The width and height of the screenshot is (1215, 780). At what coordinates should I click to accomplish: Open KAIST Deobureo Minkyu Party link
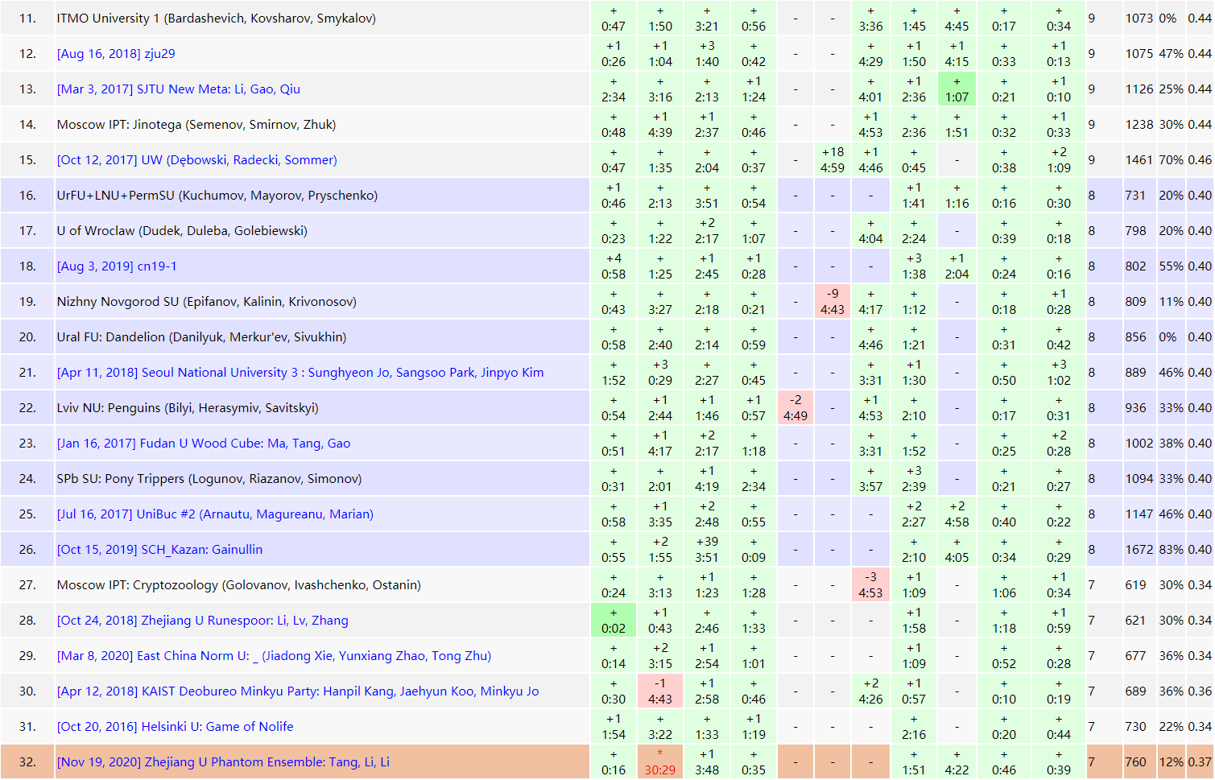click(x=297, y=691)
